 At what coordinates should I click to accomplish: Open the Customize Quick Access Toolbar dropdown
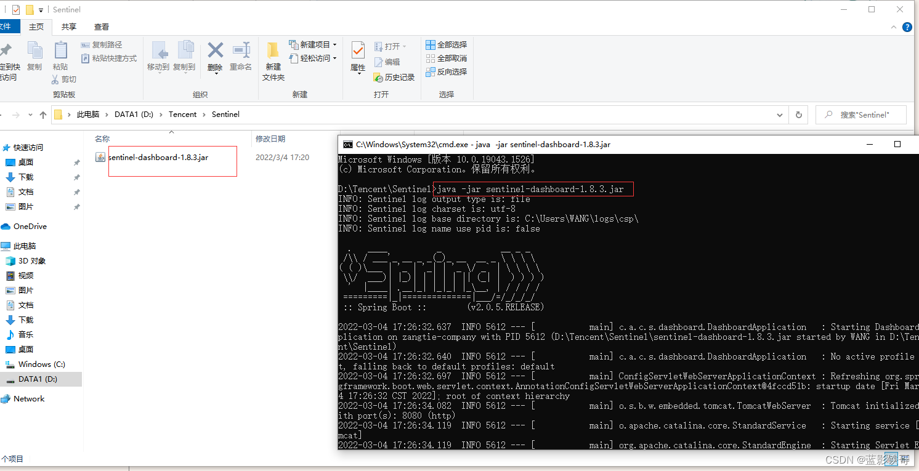41,10
